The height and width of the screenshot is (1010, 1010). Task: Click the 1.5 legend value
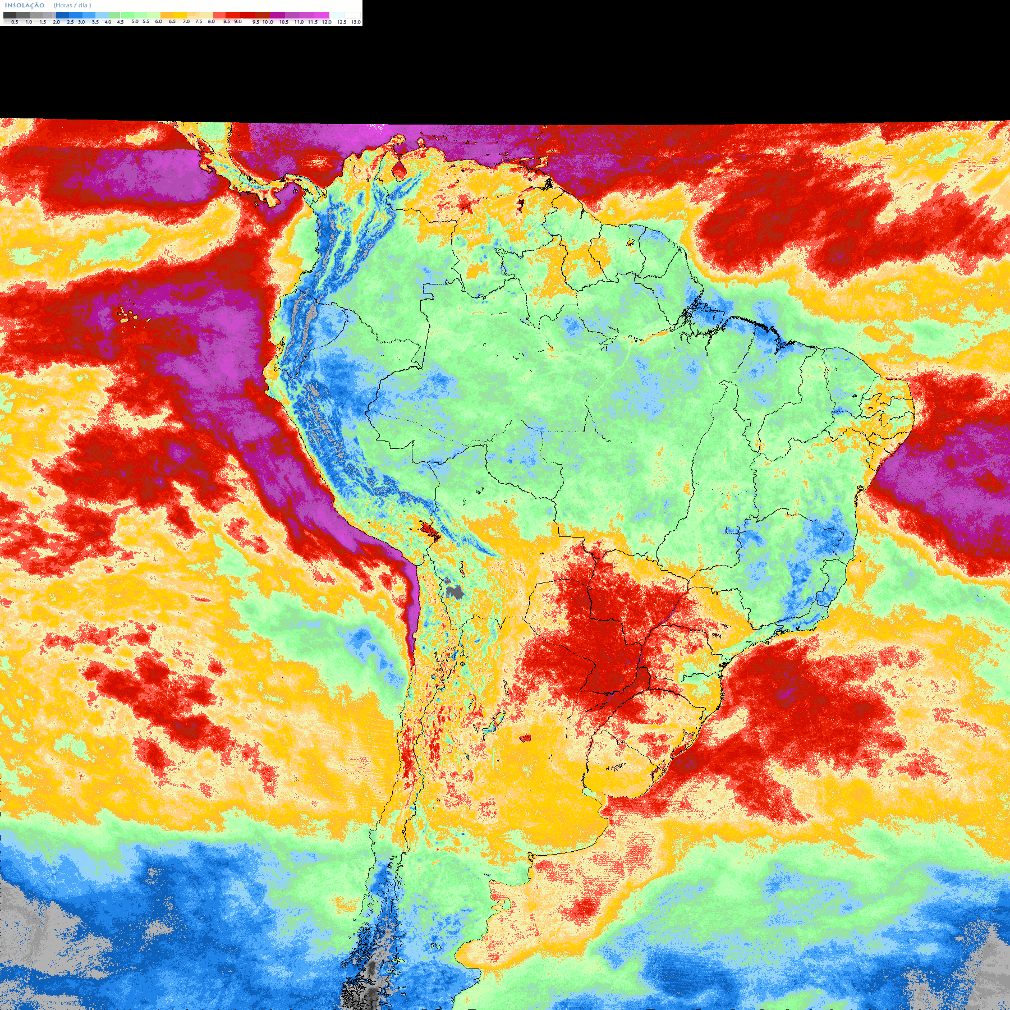pyautogui.click(x=43, y=22)
